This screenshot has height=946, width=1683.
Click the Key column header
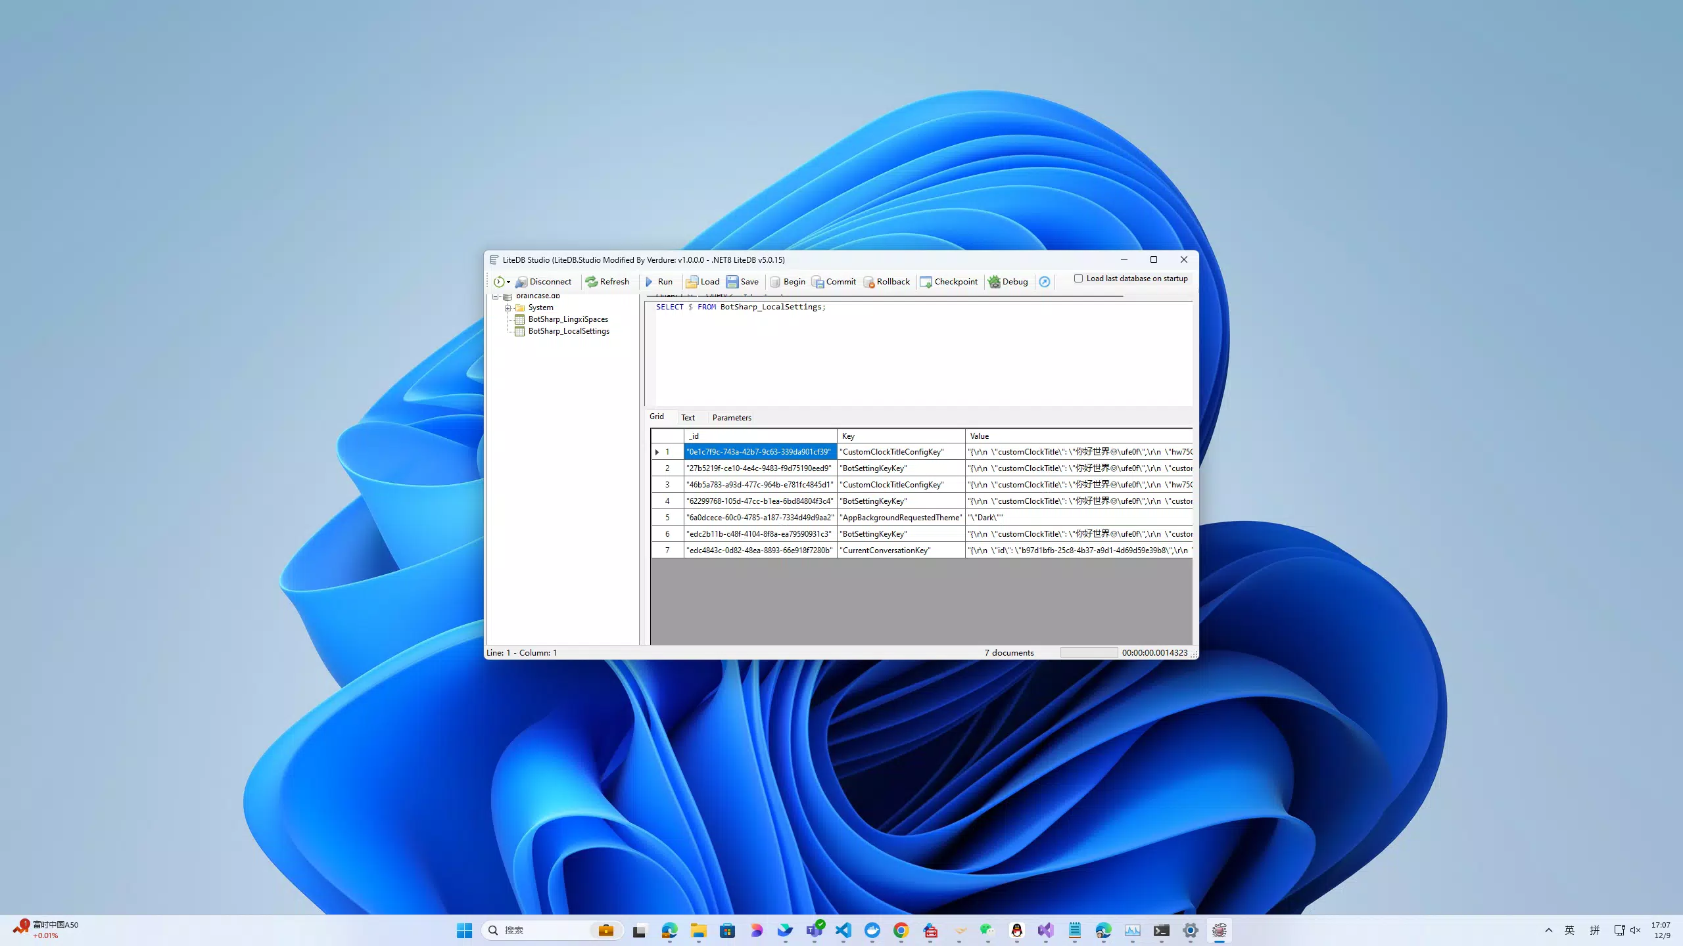click(x=901, y=436)
